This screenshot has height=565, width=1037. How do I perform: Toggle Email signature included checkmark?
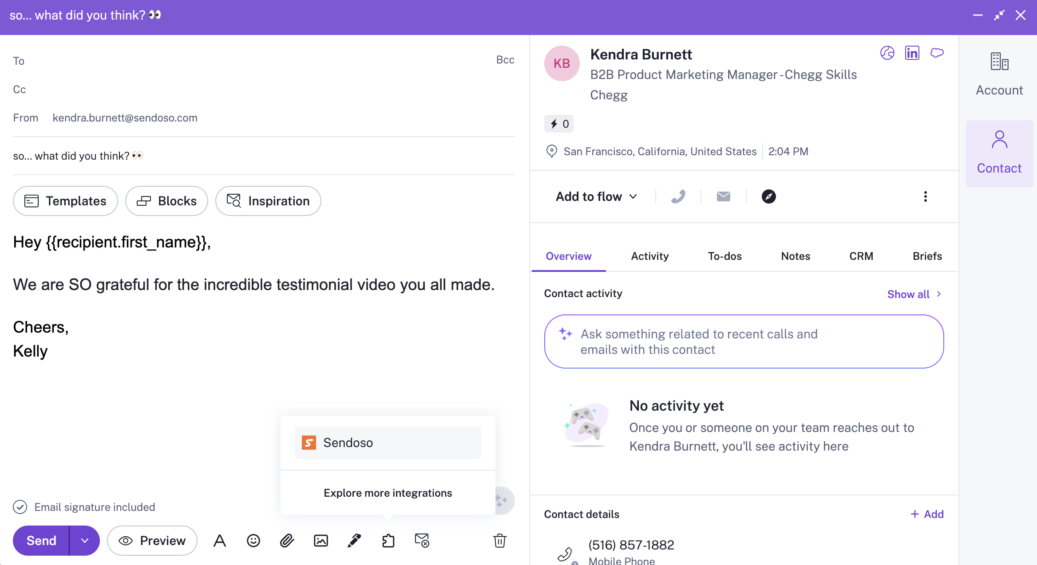20,507
